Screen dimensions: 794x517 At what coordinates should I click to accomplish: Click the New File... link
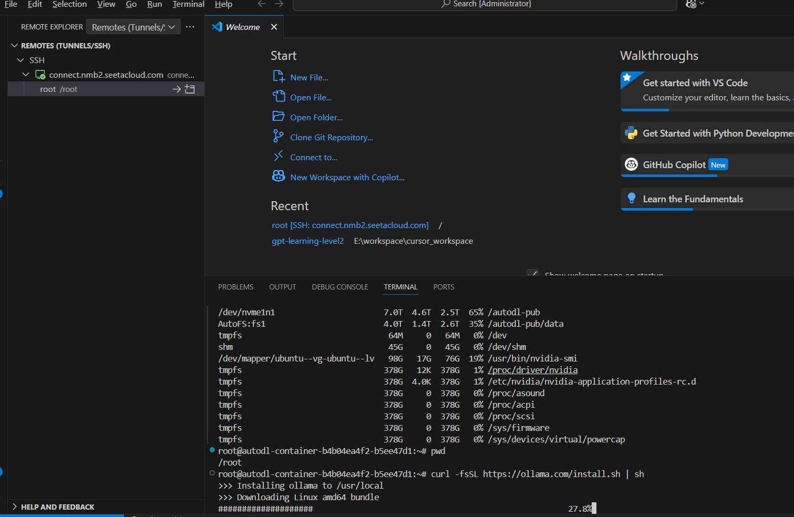point(309,77)
